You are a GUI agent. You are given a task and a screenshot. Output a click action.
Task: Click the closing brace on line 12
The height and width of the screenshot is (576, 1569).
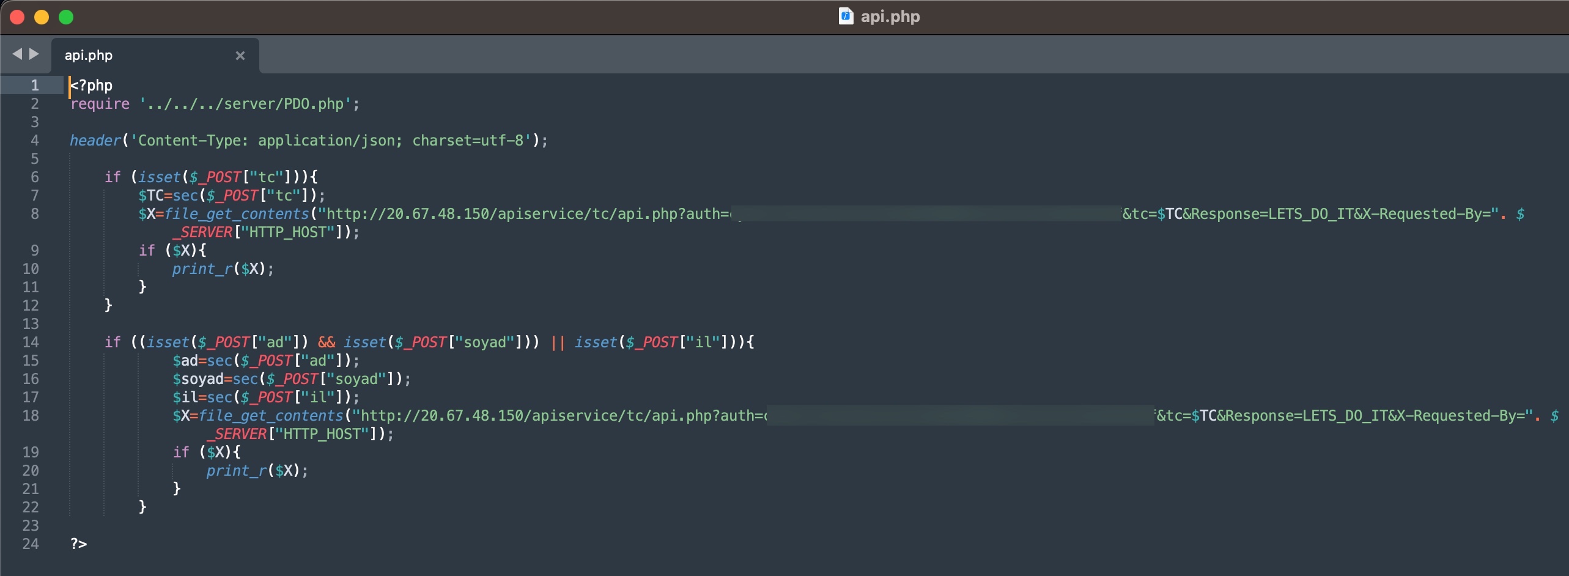point(108,305)
